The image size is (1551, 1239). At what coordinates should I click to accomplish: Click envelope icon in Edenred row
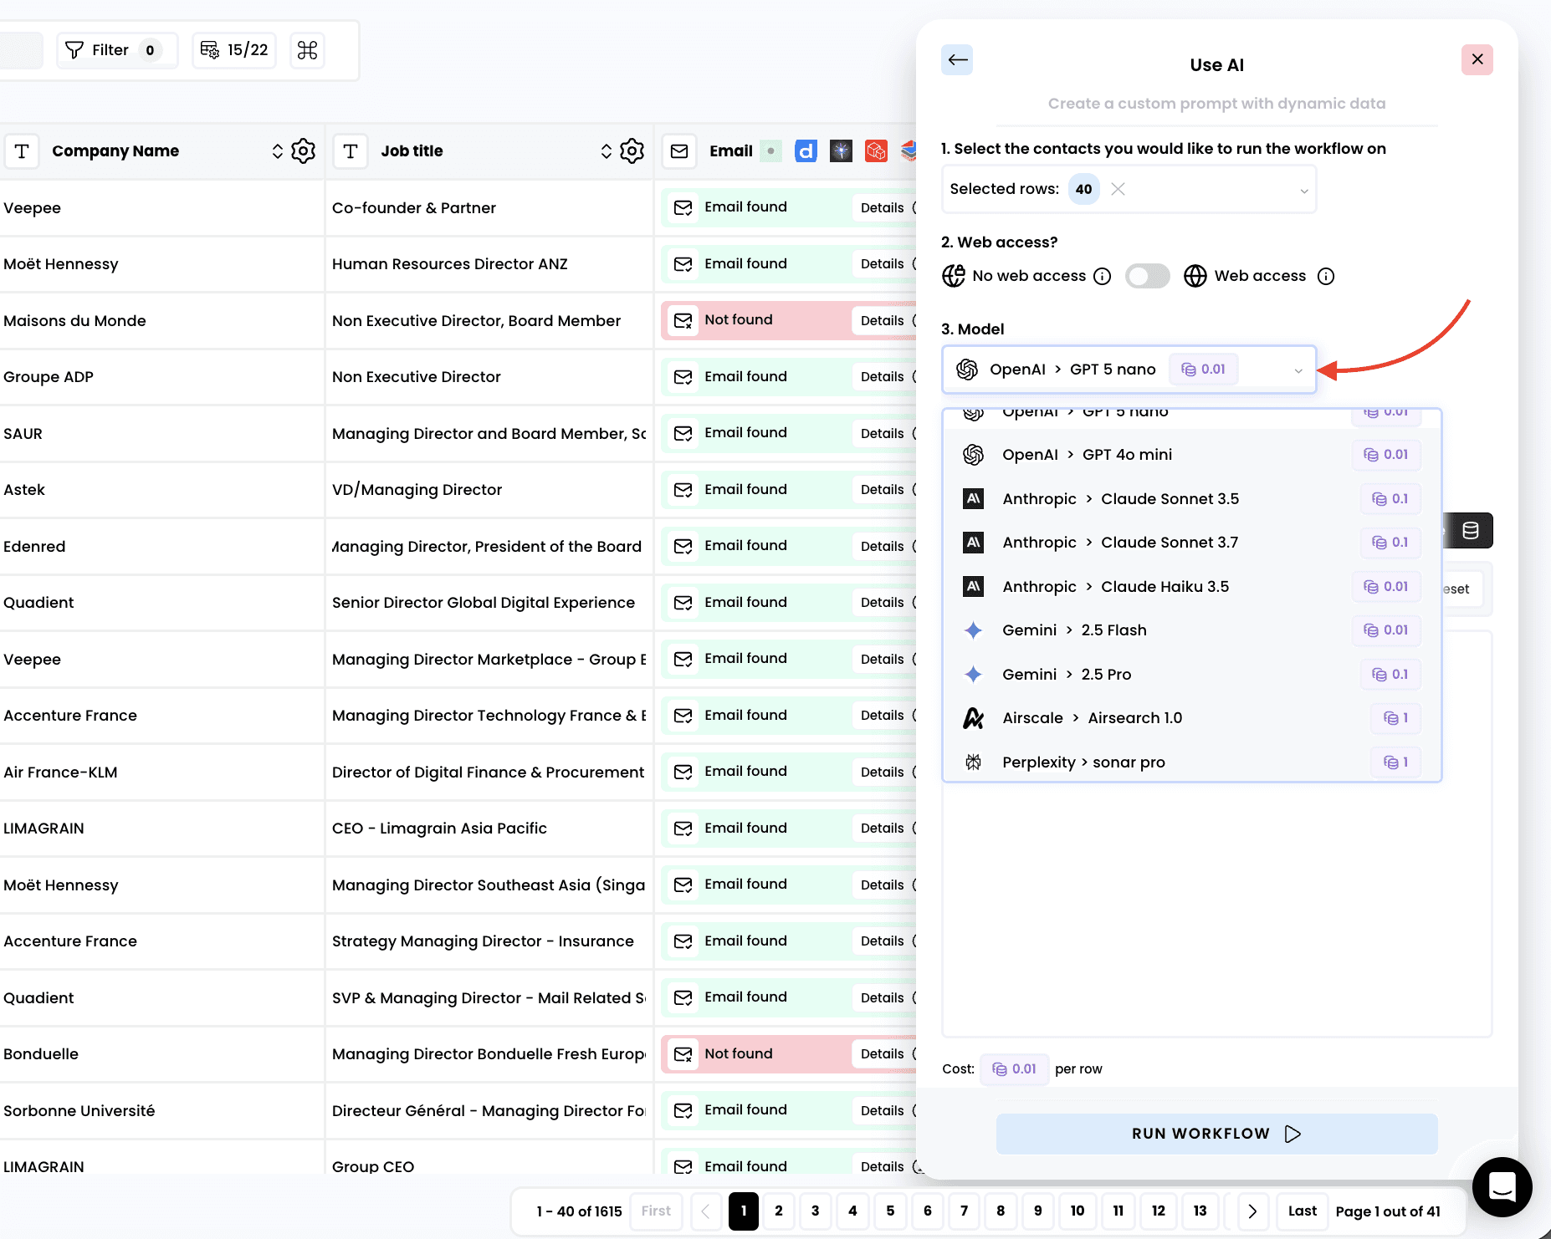[x=683, y=547]
